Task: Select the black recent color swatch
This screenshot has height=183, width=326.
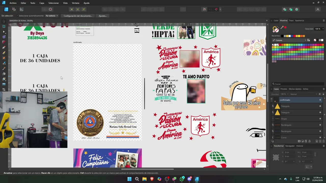Action: point(282,36)
